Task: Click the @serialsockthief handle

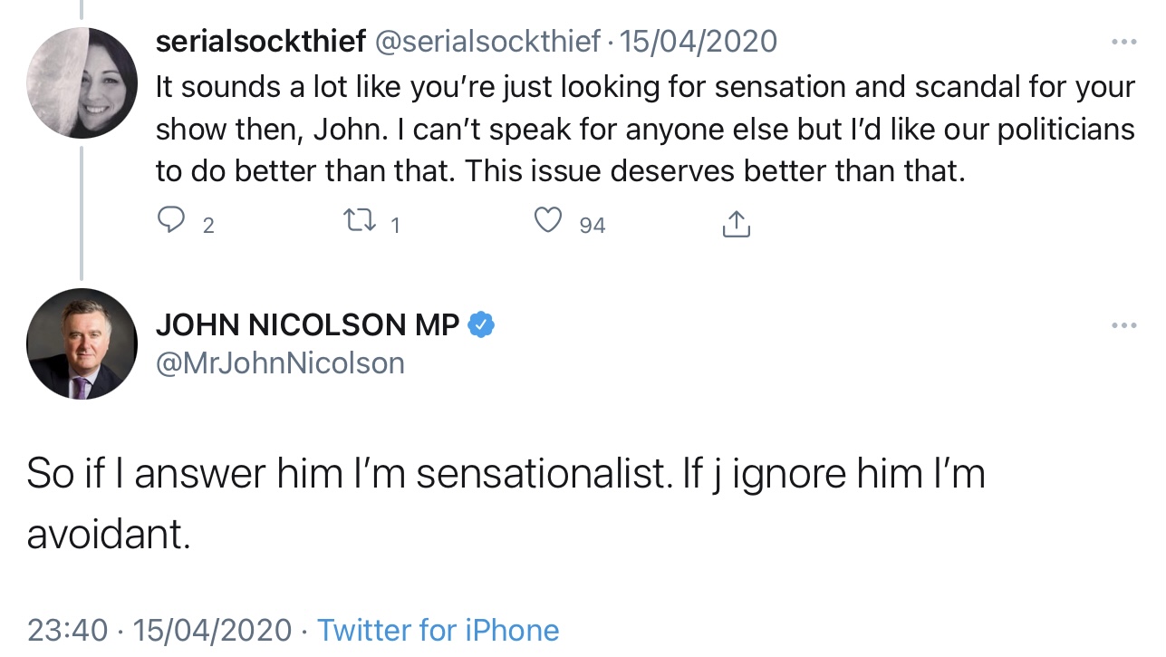Action: click(487, 41)
